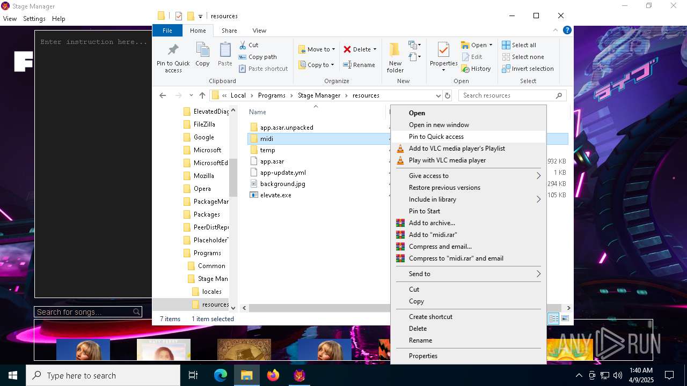Switch to large icons view
Screen dimensions: 687x386
click(x=565, y=318)
